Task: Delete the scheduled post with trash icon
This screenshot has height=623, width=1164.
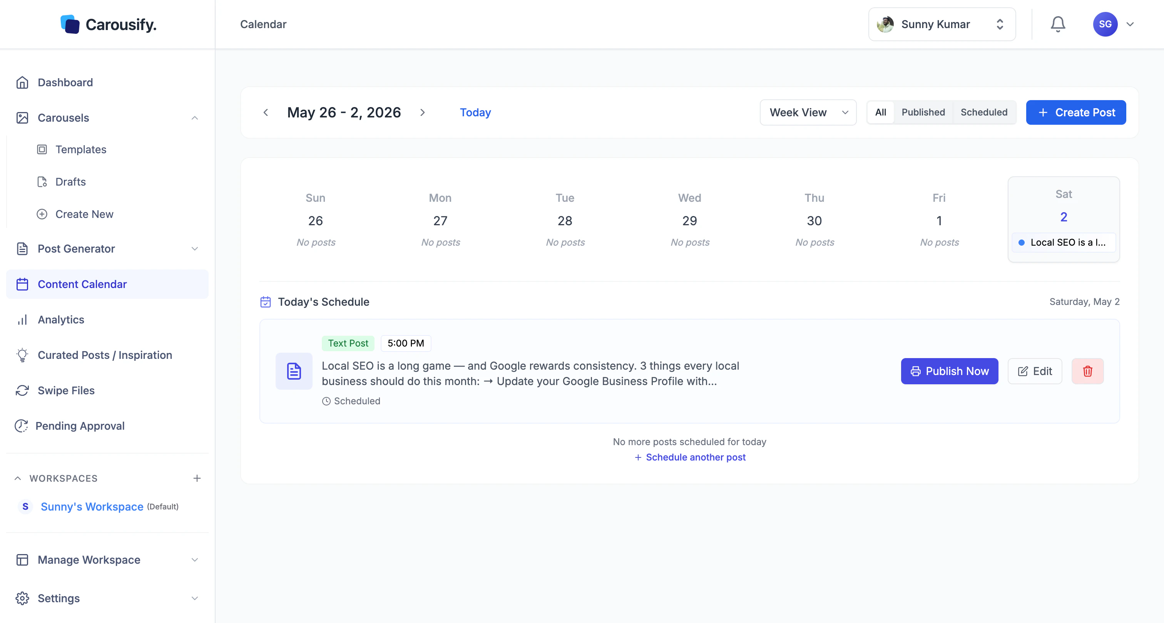Action: 1088,371
